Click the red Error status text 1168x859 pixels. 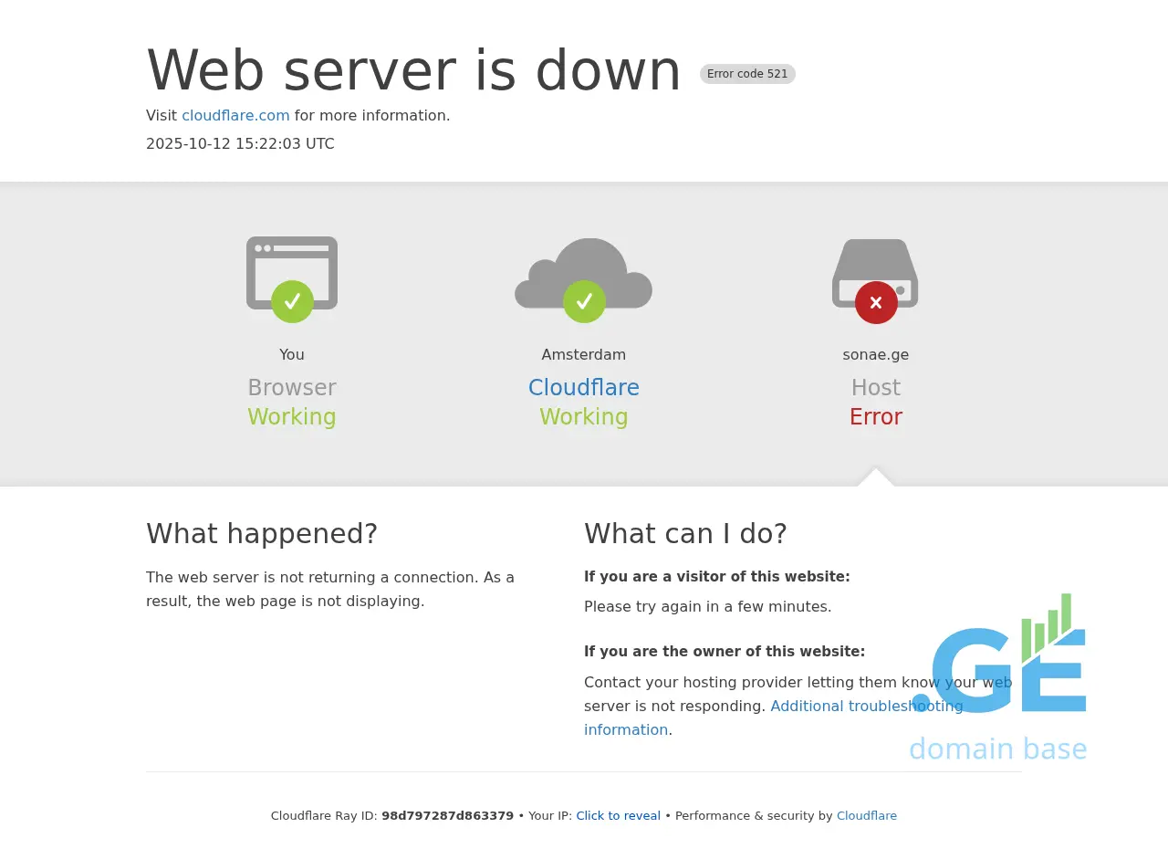(x=876, y=417)
